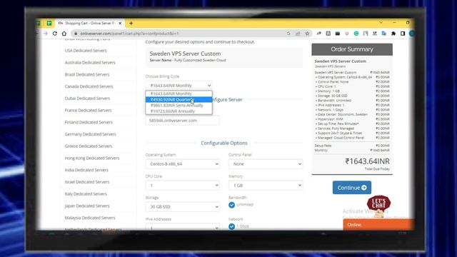457x257 pixels.
Task: Open Canada Dedicated Servers link
Action: 89,86
